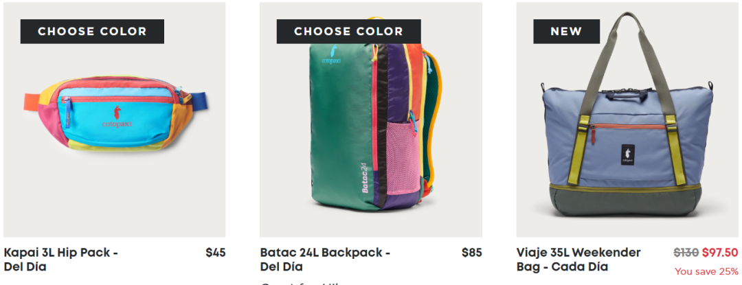Click the Batac24 lettering on the backpack
This screenshot has height=285, width=742.
pyautogui.click(x=364, y=177)
